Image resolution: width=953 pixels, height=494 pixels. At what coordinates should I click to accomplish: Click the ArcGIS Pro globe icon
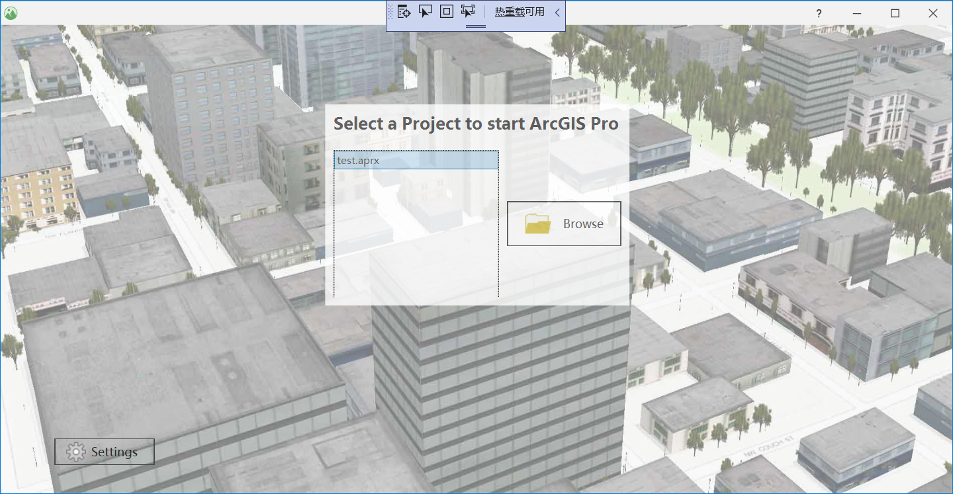tap(10, 13)
